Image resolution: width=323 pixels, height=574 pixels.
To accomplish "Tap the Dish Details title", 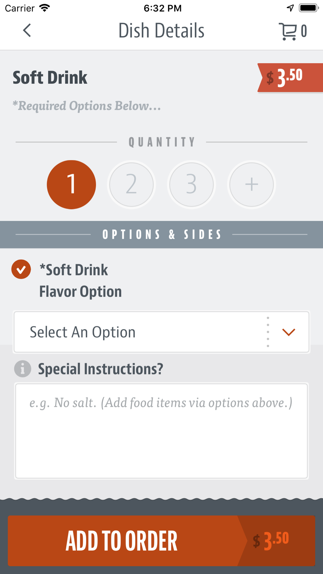I will tap(161, 31).
